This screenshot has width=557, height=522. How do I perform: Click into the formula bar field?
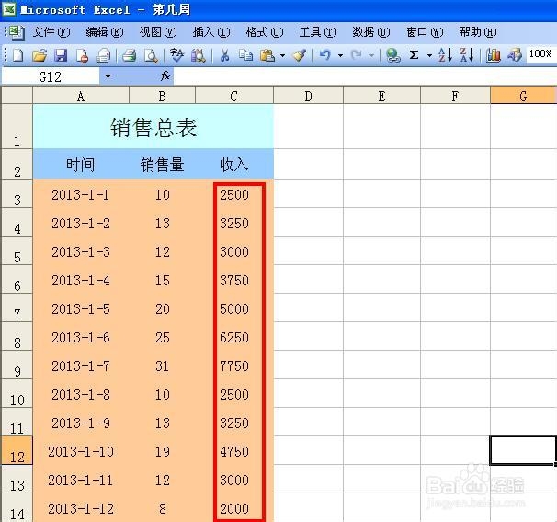[365, 76]
